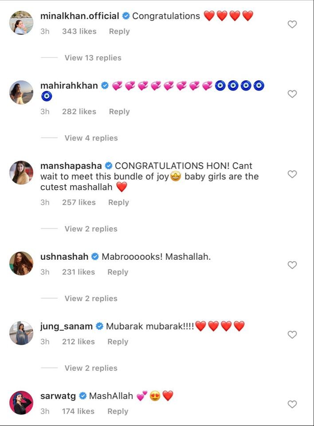This screenshot has height=426, width=314.
Task: Expand View 13 replies thread
Action: (x=93, y=58)
